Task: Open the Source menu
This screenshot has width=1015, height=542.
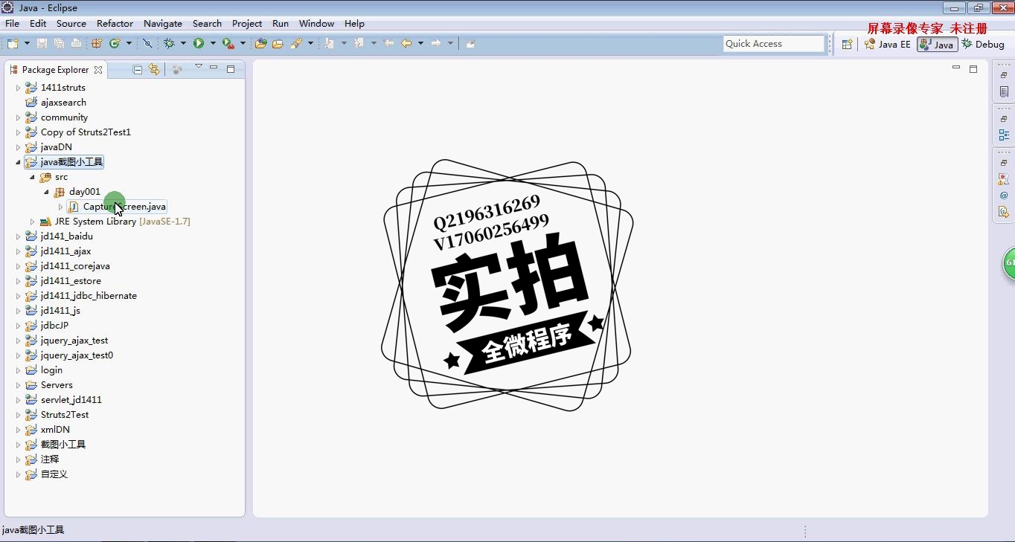Action: [71, 23]
